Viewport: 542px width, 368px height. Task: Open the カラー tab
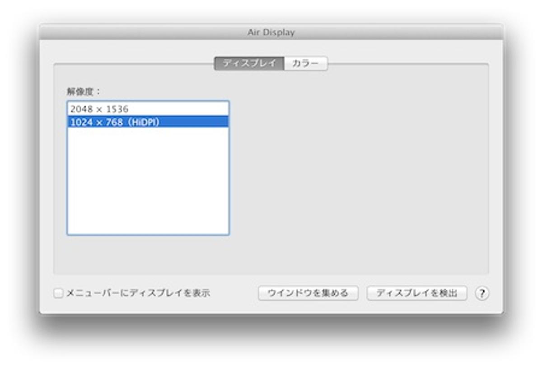pos(305,64)
